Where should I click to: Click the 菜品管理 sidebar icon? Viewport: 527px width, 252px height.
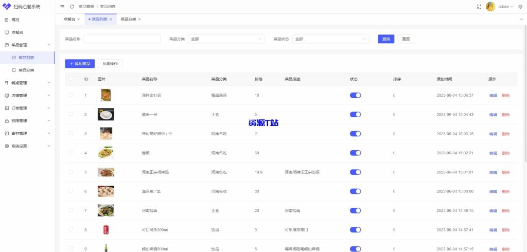[x=7, y=45]
